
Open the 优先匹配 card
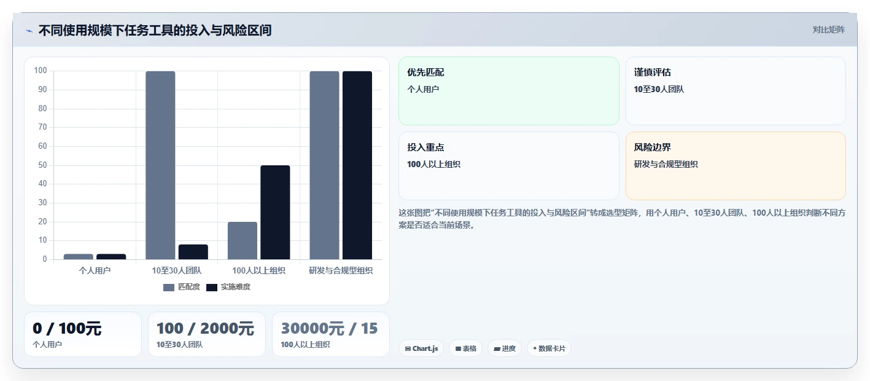click(509, 91)
